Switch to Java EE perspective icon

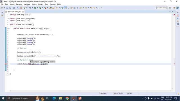tap(174, 8)
